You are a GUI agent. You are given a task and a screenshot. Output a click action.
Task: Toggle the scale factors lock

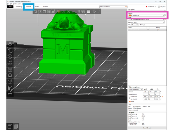point(129,98)
